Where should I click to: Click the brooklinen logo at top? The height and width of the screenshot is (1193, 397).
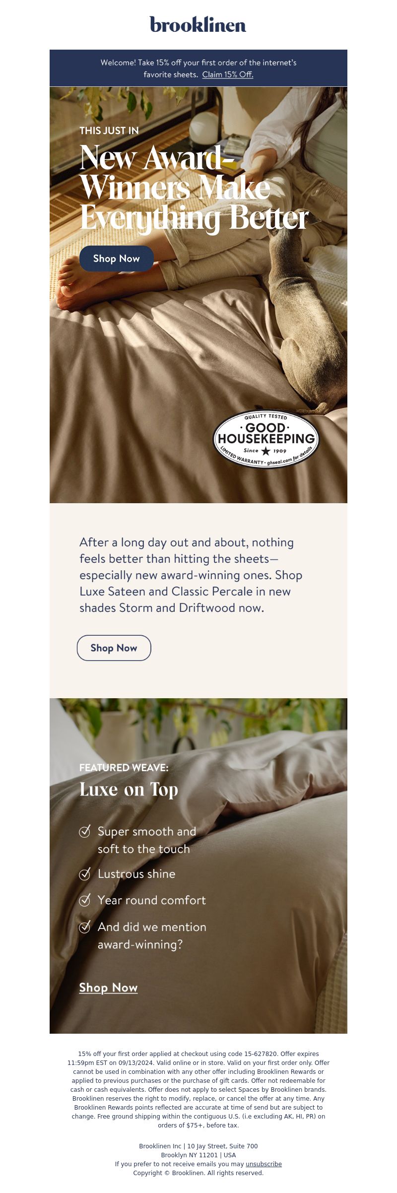coord(198,24)
